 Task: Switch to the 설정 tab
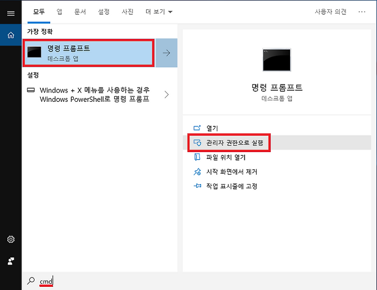click(104, 12)
